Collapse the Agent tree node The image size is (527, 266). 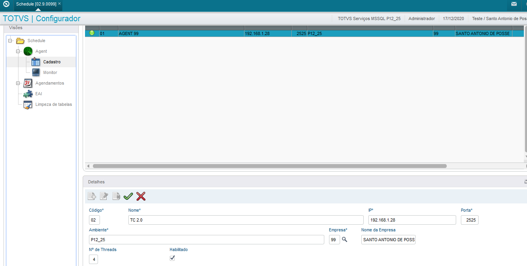[18, 51]
